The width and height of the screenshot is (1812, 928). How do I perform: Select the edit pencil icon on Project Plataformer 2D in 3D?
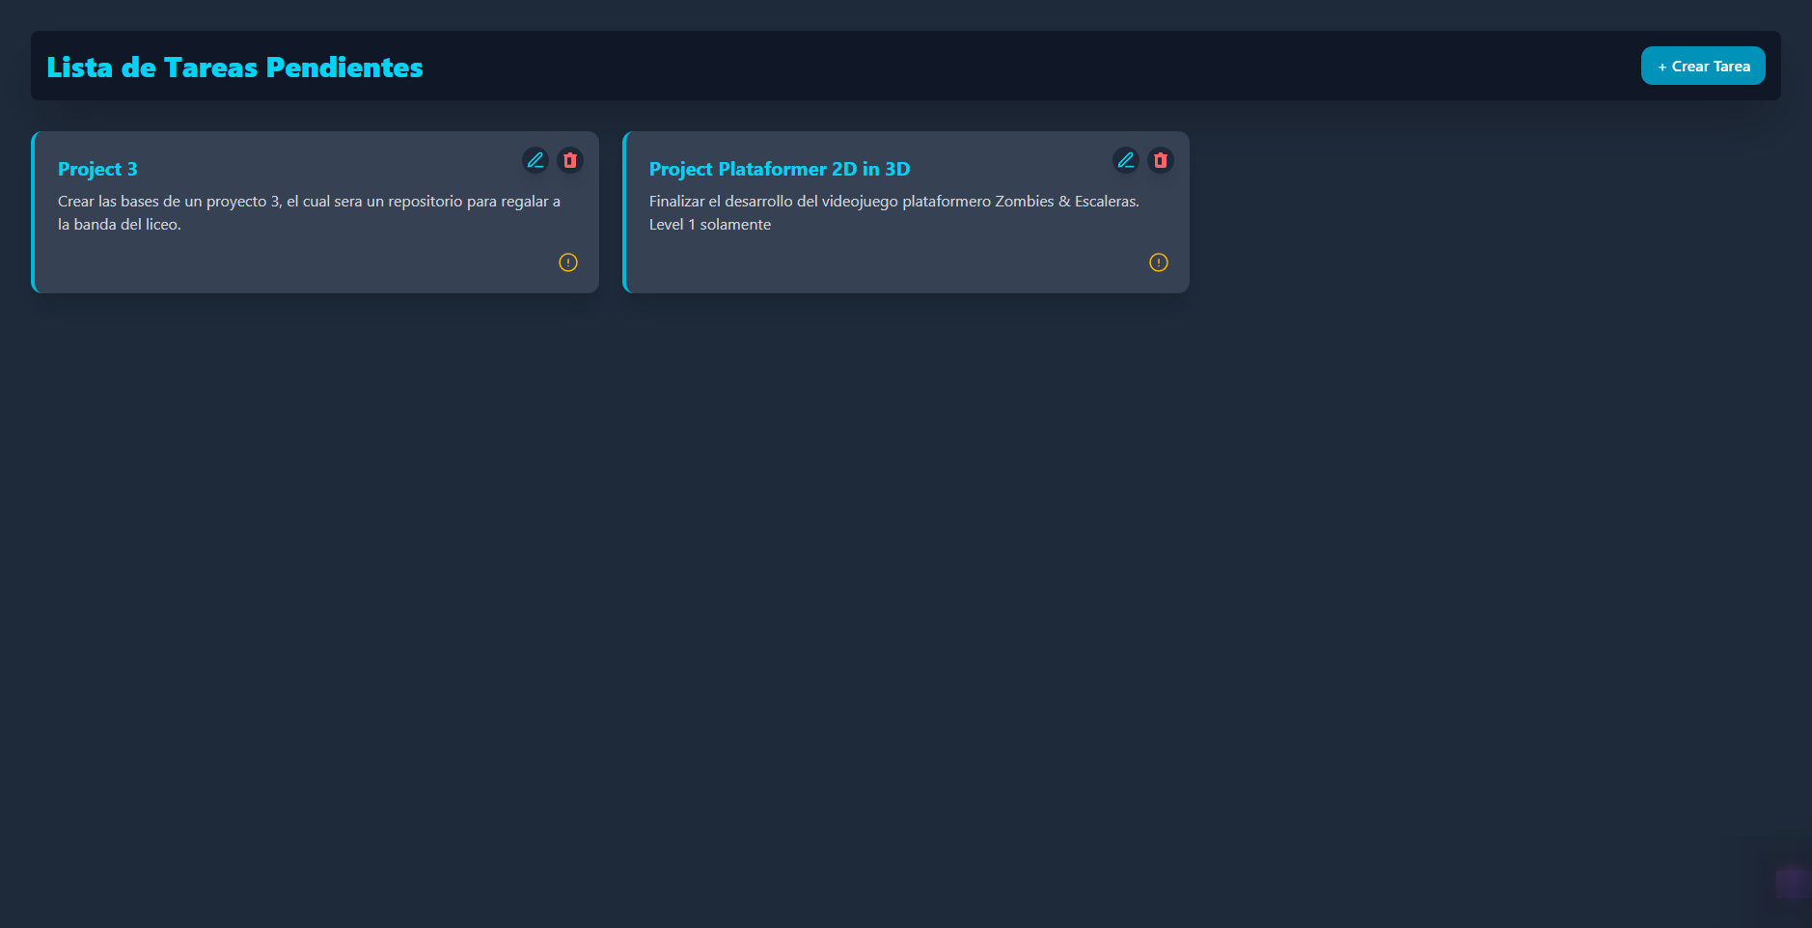(x=1127, y=160)
